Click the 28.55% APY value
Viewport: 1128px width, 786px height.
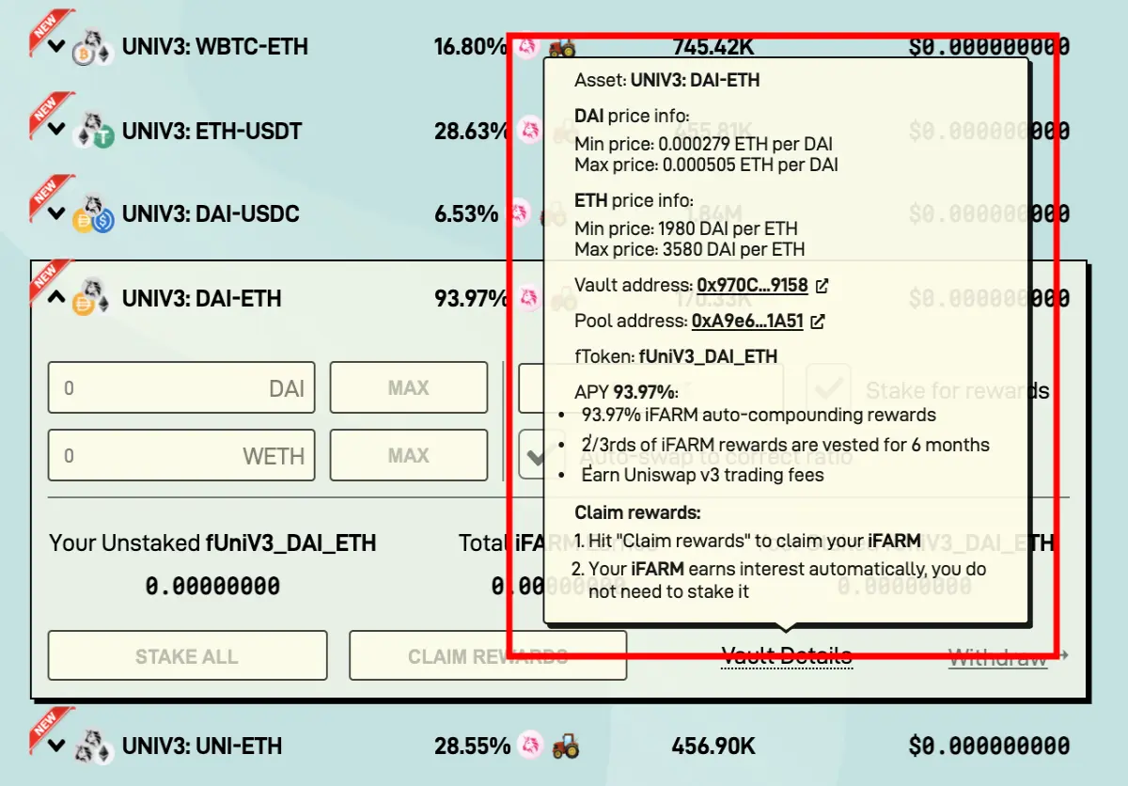coord(473,747)
